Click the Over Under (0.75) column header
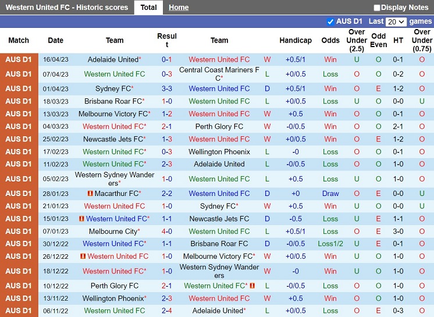Screen dimensions: 434x317 [x=422, y=40]
